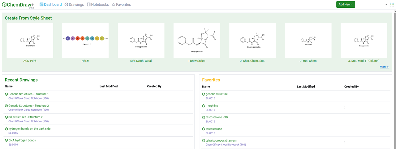Click Last Modified header in Recent Drawings
Screen dimensions: 396x149
pyautogui.click(x=109, y=86)
